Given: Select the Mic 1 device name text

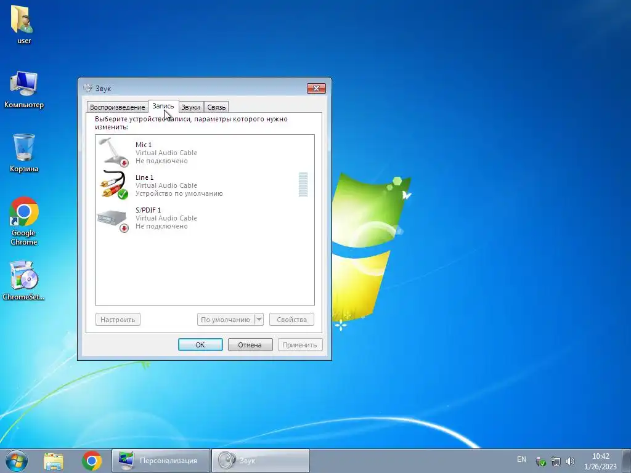Looking at the screenshot, I should click(x=144, y=145).
